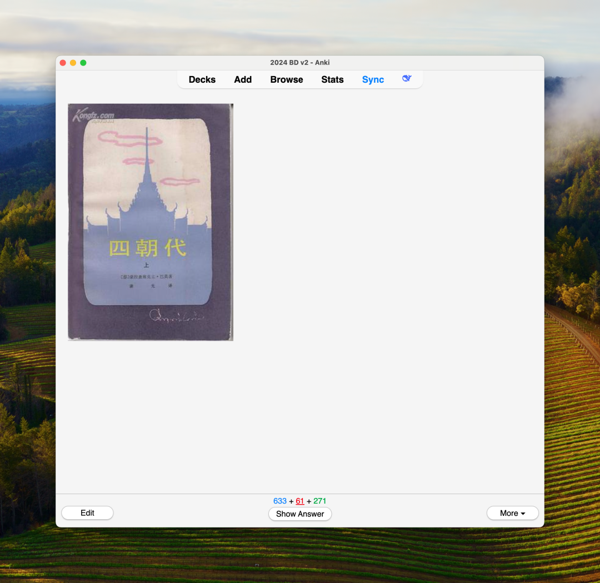
Task: Open the Decks view
Action: pyautogui.click(x=202, y=79)
